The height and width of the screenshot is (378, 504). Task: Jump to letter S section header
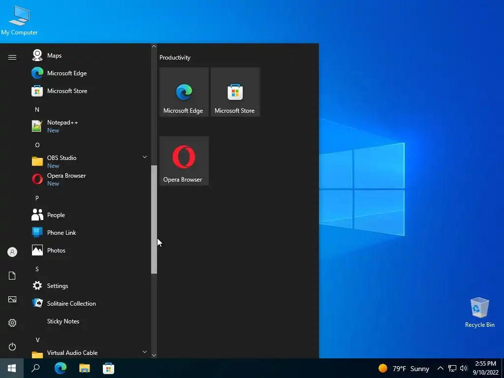pos(37,269)
